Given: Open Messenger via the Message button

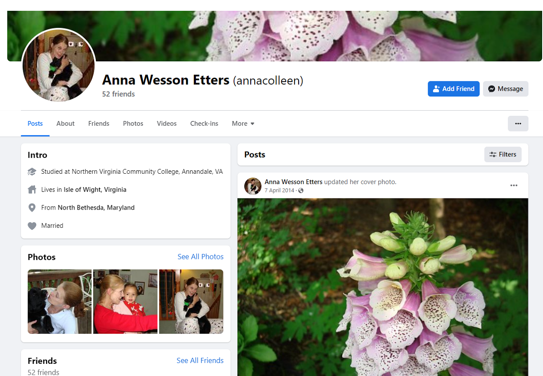Looking at the screenshot, I should point(505,89).
